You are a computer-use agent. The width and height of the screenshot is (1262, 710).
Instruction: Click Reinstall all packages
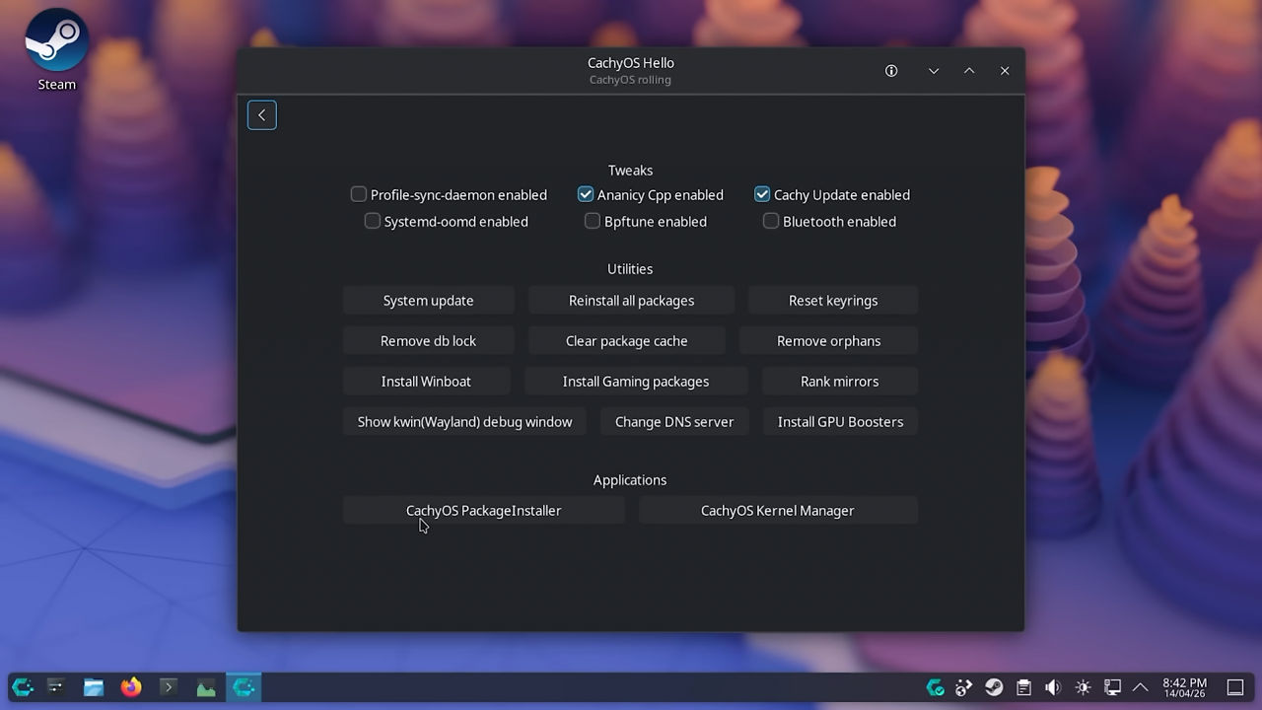pyautogui.click(x=631, y=301)
